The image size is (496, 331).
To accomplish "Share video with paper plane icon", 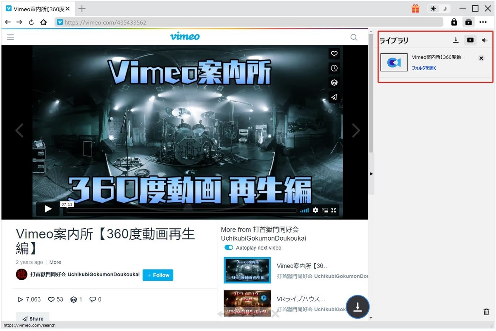I will pyautogui.click(x=334, y=97).
